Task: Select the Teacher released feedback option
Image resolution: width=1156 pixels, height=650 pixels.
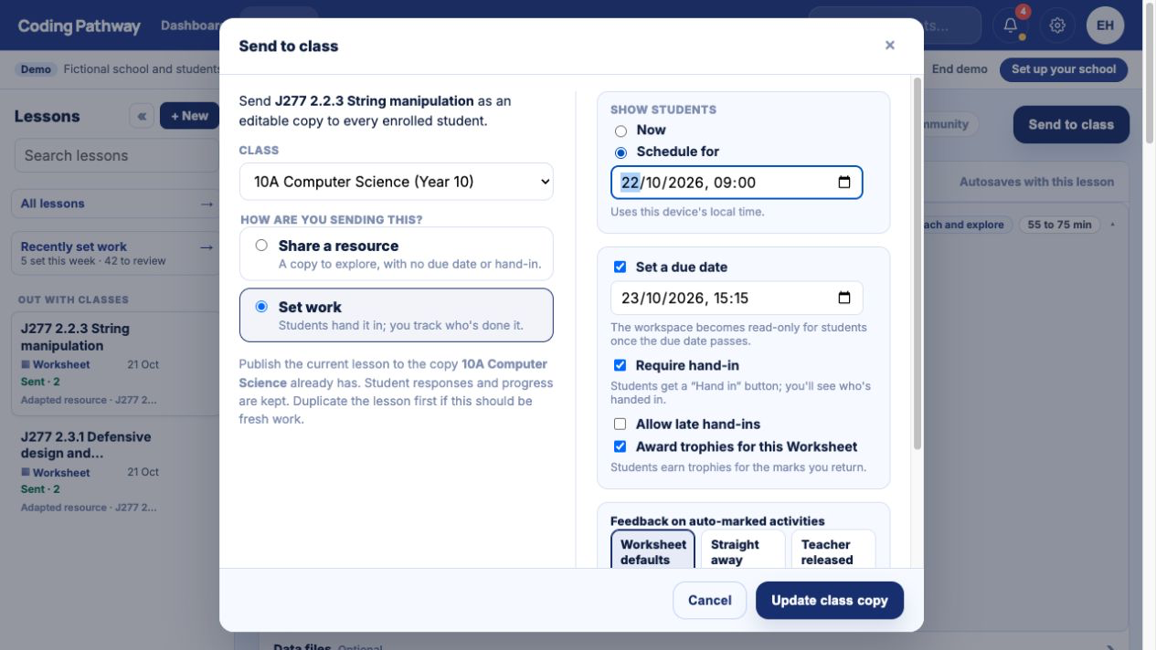Action: coord(833,550)
